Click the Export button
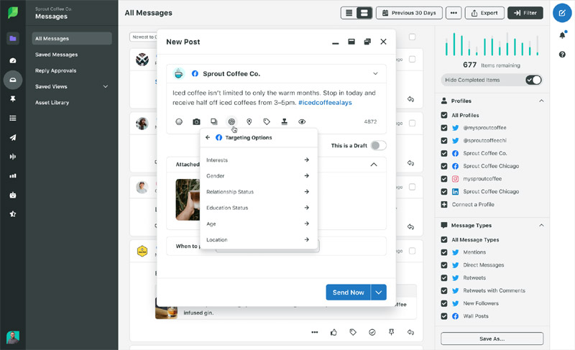The width and height of the screenshot is (575, 350). [484, 13]
